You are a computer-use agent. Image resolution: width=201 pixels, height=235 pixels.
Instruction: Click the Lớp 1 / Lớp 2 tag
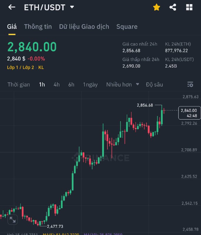tap(21, 67)
